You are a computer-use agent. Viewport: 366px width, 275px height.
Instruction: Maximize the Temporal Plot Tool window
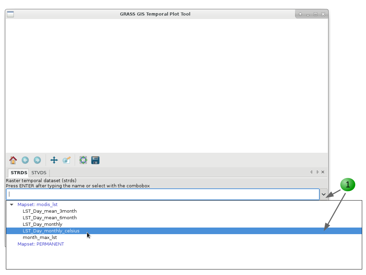coord(315,14)
